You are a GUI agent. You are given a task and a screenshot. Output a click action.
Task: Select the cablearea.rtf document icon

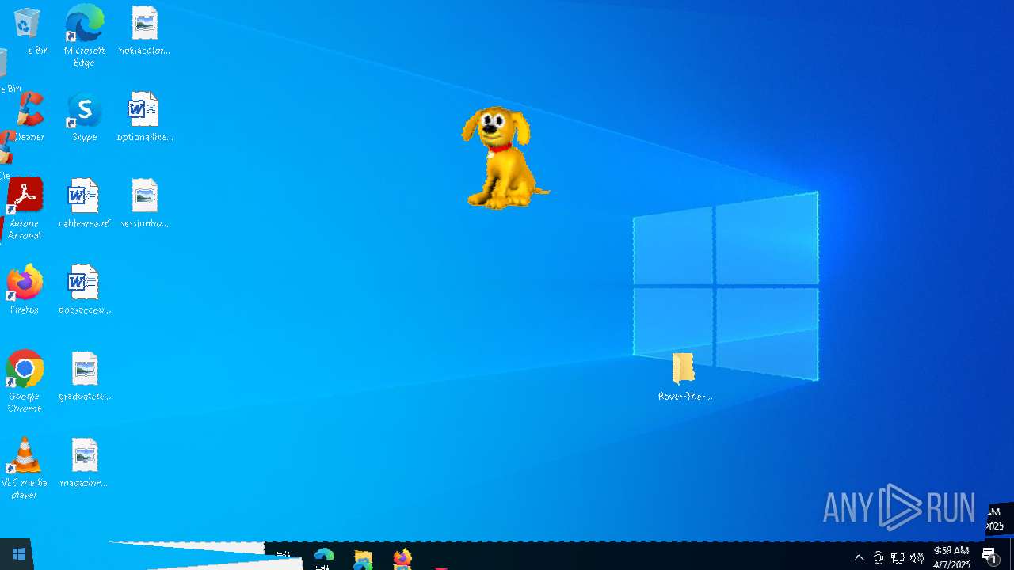[x=84, y=203]
